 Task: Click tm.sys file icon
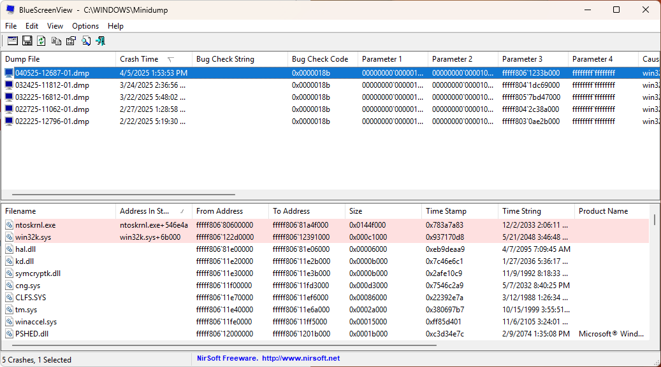click(10, 310)
